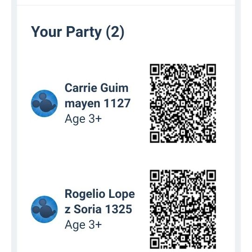Tap top-left finder square of Carrie's QR code

[x=154, y=70]
